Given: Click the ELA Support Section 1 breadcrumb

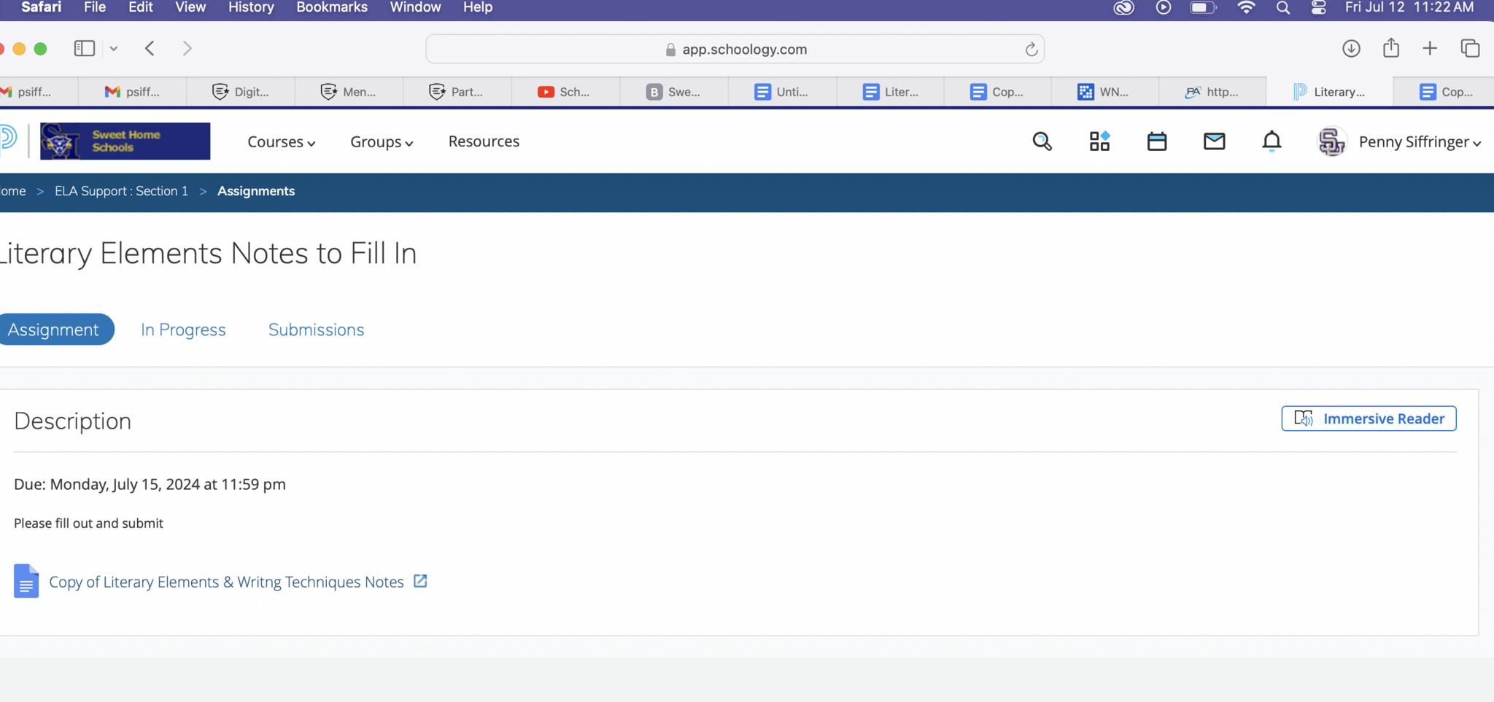Looking at the screenshot, I should 121,191.
